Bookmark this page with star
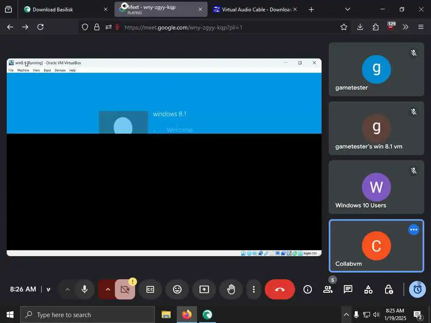431x323 pixels. pyautogui.click(x=343, y=27)
